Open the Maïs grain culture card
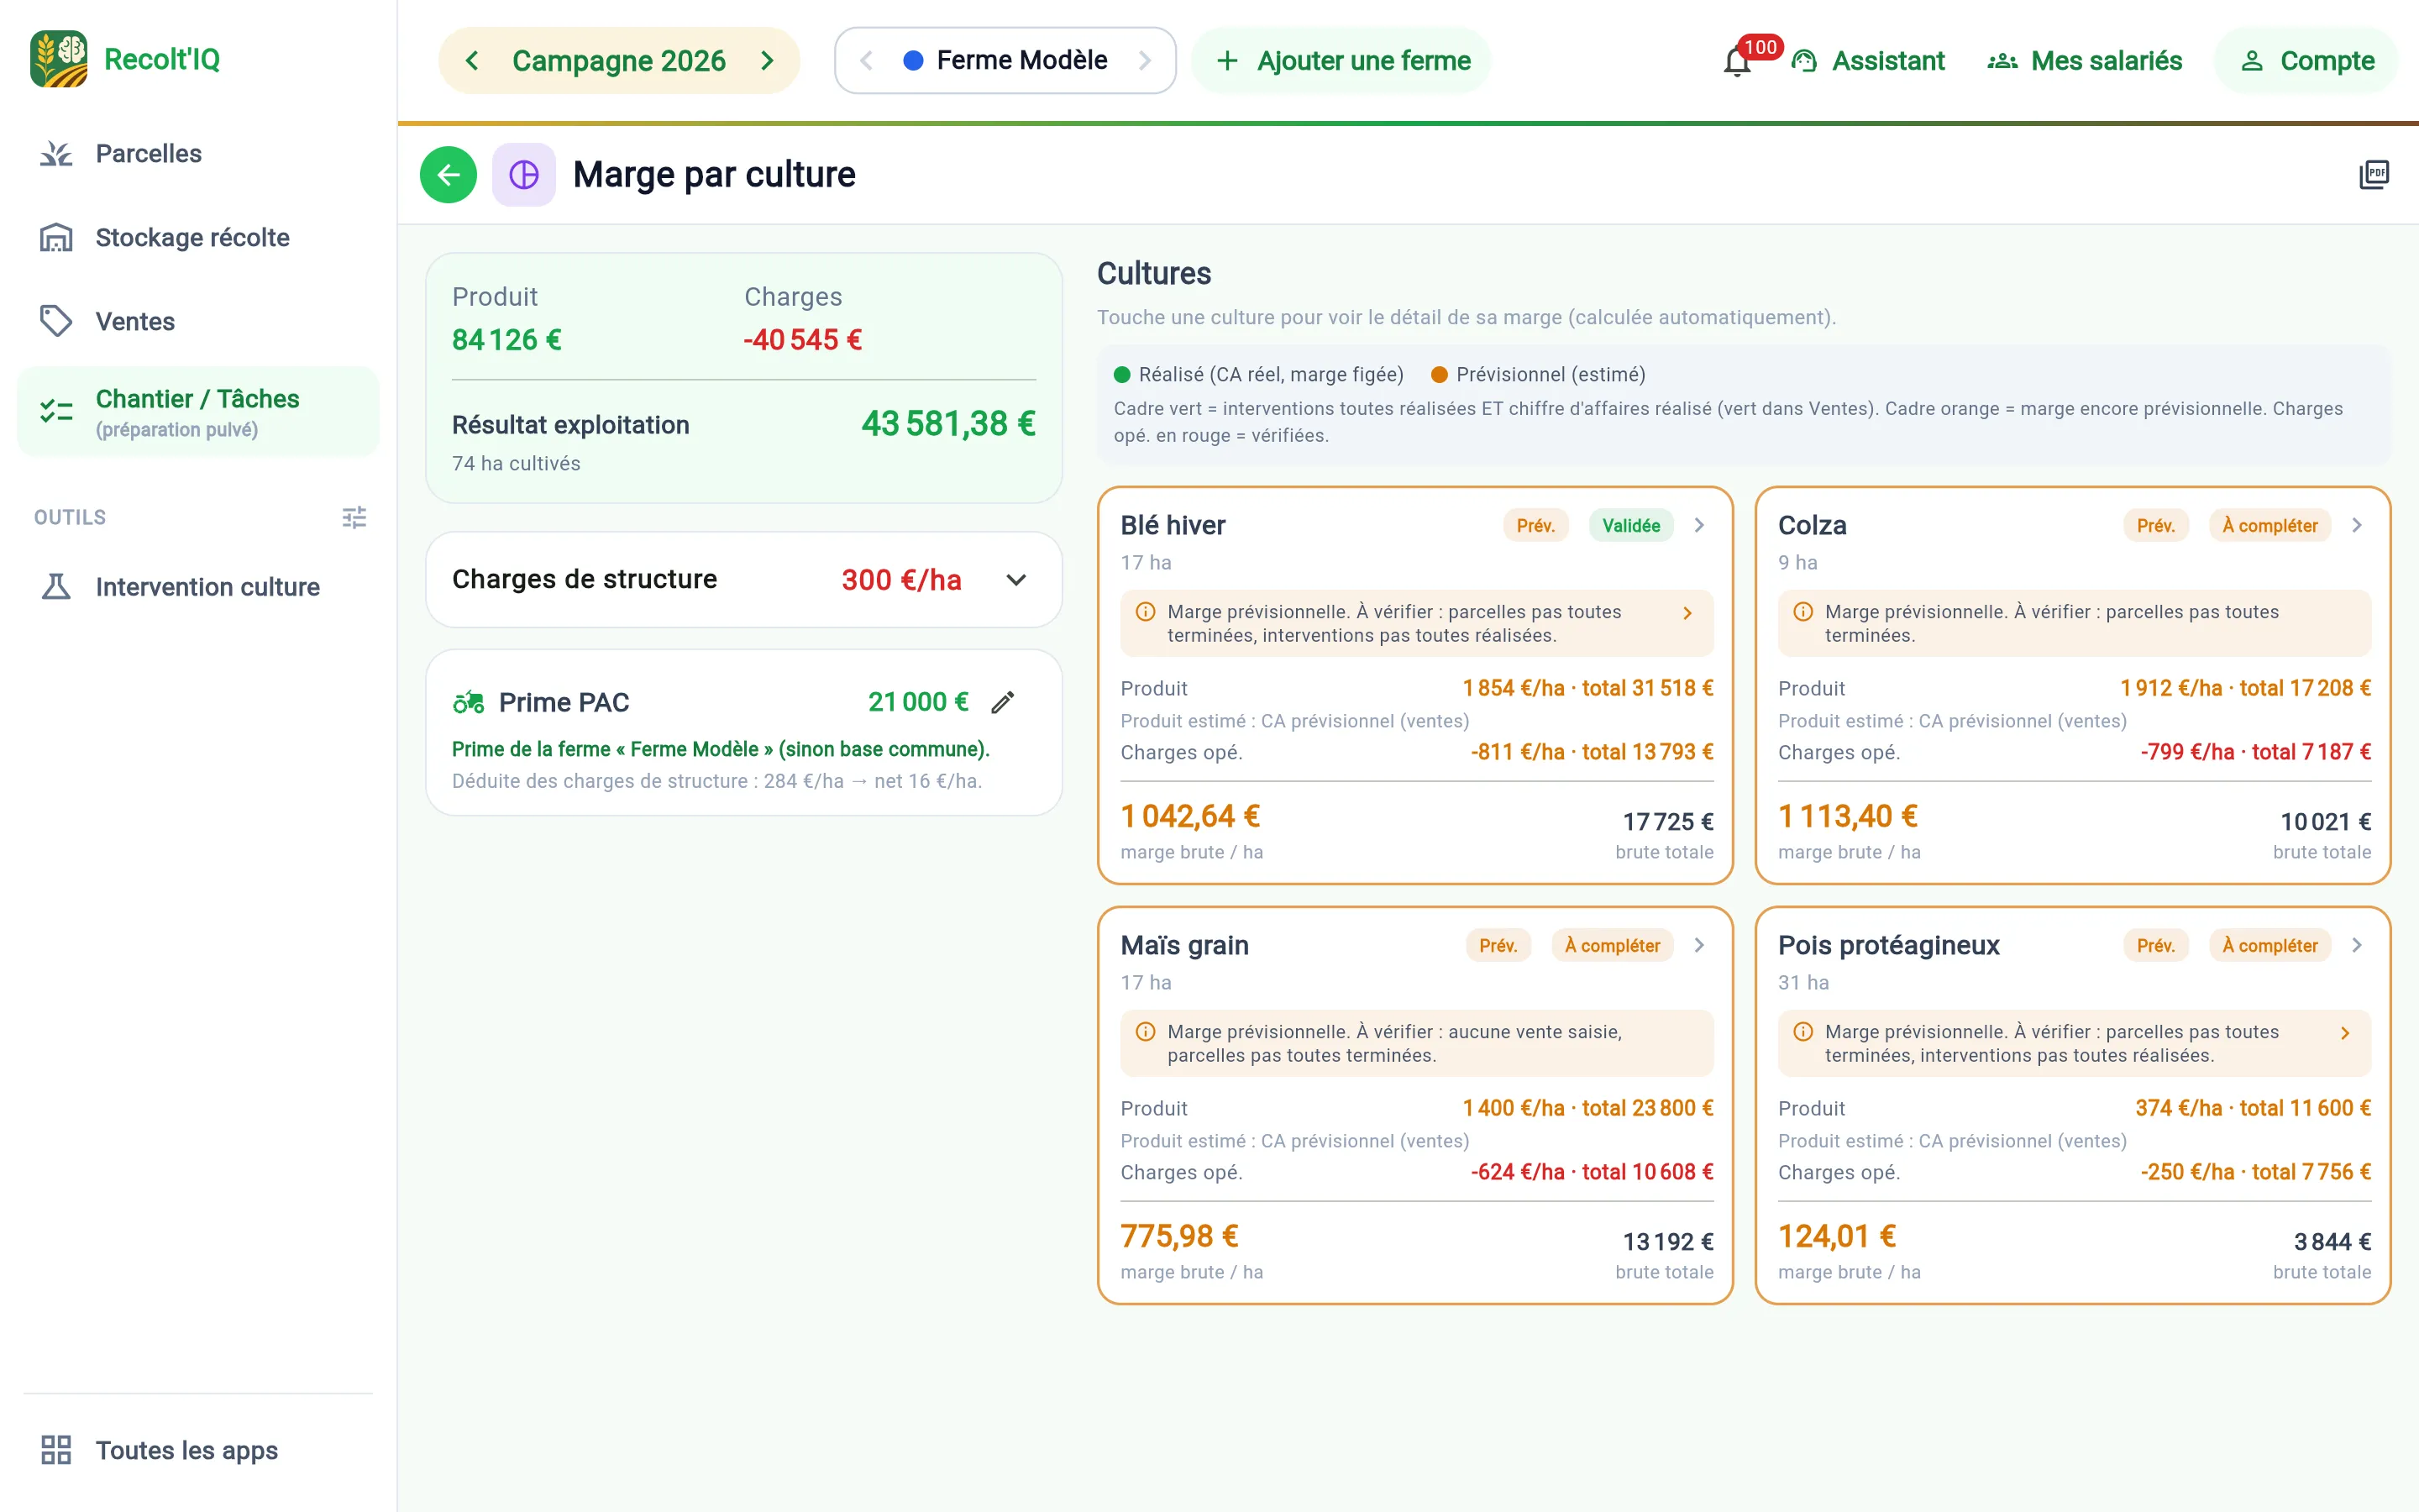 [1414, 1105]
